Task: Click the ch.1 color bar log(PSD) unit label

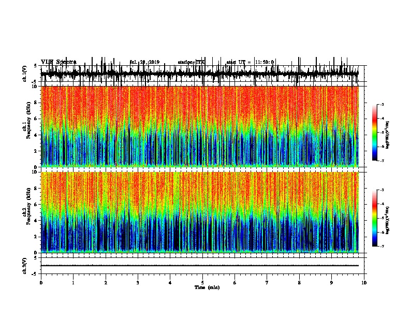Action: coord(387,135)
